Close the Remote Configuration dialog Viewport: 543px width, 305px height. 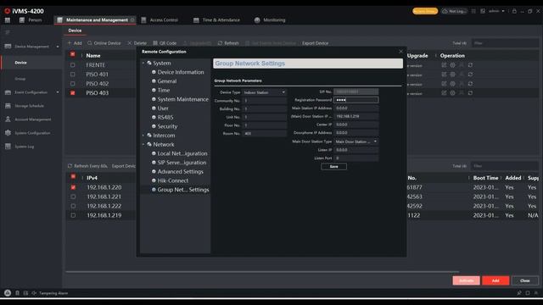400,52
